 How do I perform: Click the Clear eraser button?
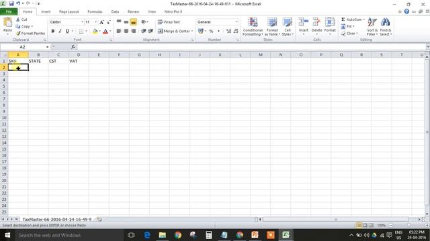pyautogui.click(x=349, y=33)
